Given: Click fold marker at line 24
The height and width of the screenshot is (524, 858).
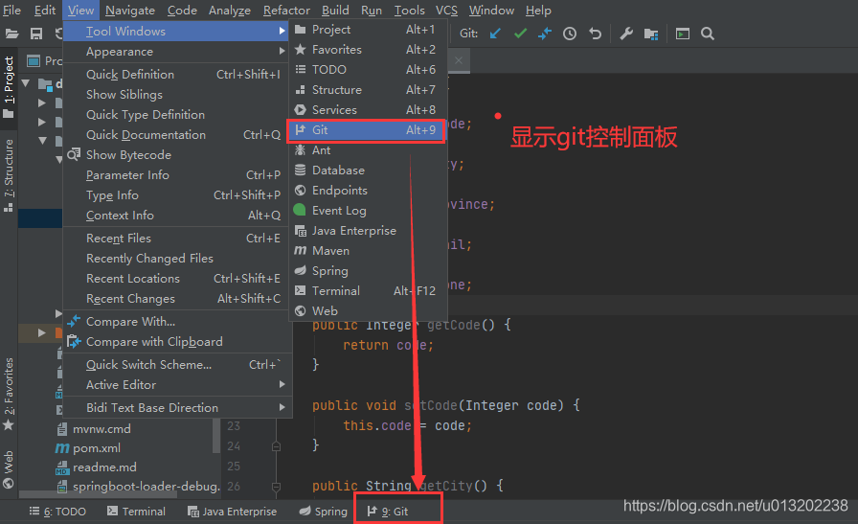Looking at the screenshot, I should click(277, 446).
